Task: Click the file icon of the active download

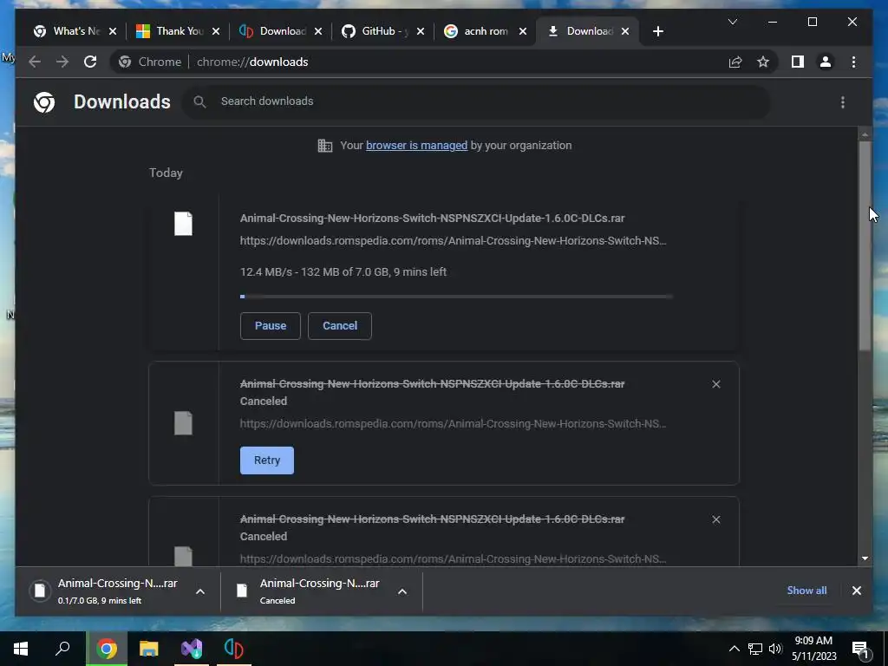Action: coord(183,223)
